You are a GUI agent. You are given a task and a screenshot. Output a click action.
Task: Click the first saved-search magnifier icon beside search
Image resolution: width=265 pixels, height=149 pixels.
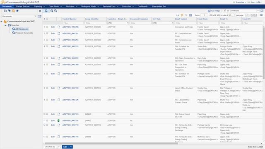(x=52, y=11)
